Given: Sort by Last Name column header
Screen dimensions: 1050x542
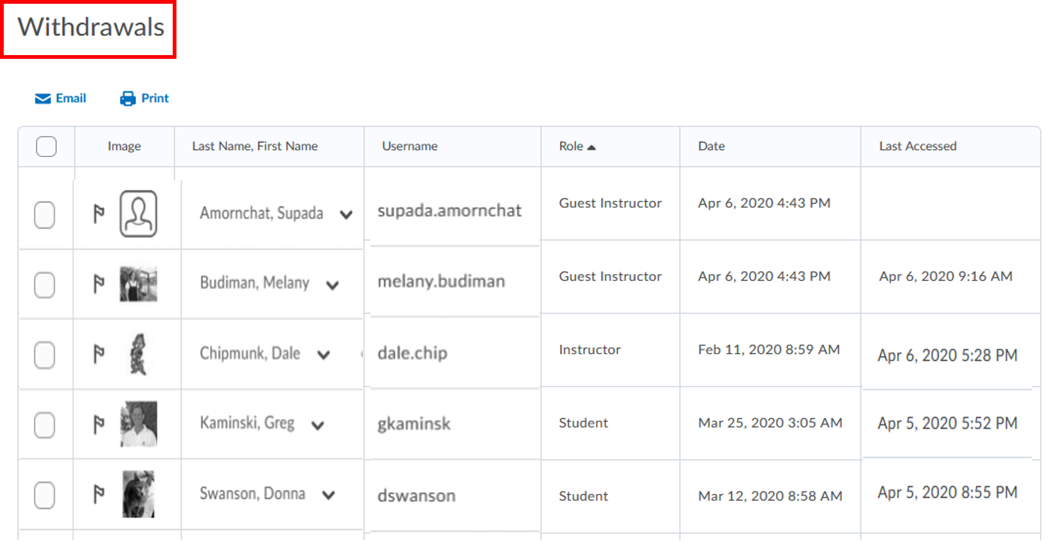Looking at the screenshot, I should point(222,146).
